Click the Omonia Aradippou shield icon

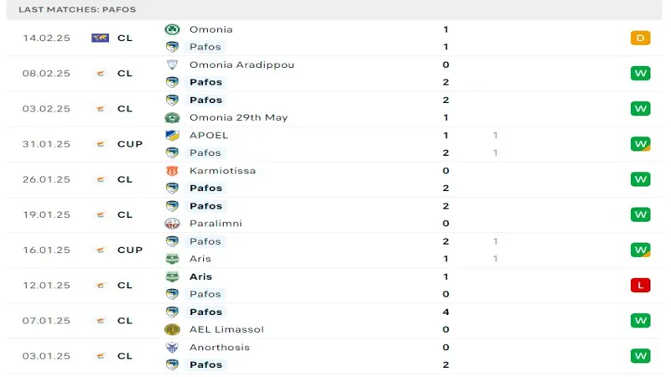(172, 65)
